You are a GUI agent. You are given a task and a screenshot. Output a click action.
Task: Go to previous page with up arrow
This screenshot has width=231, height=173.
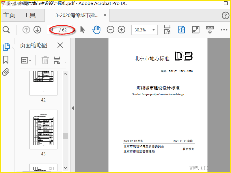pyautogui.click(x=26, y=30)
